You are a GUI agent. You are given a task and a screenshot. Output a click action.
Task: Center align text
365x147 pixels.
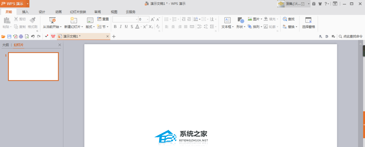pos(173,27)
